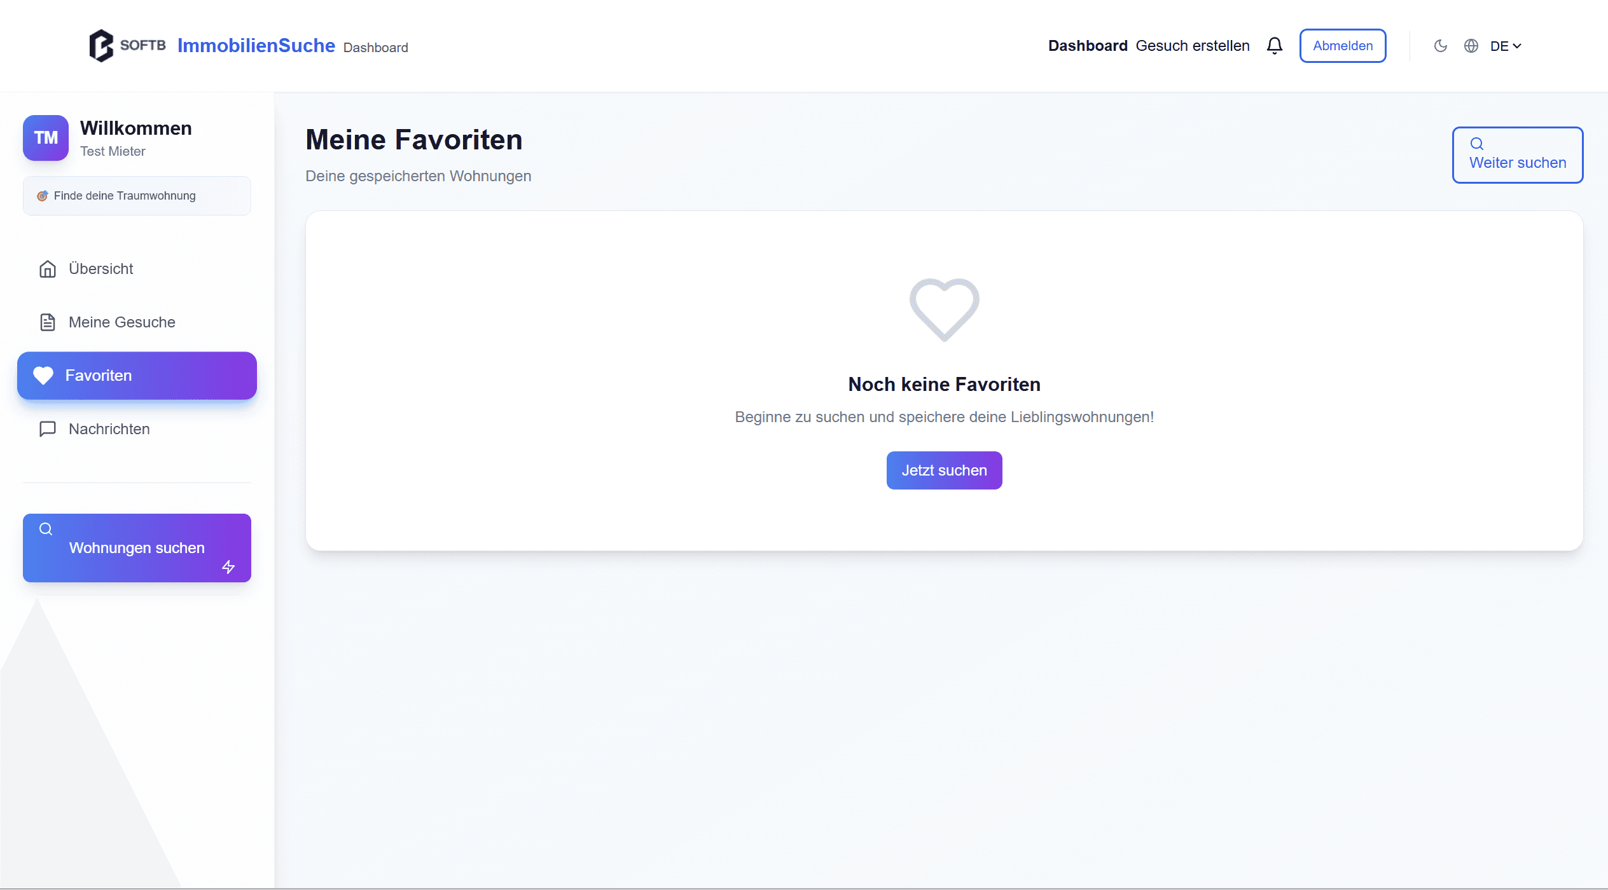The image size is (1608, 890).
Task: Click the Finde deine Traumwohnung banner
Action: 137,196
